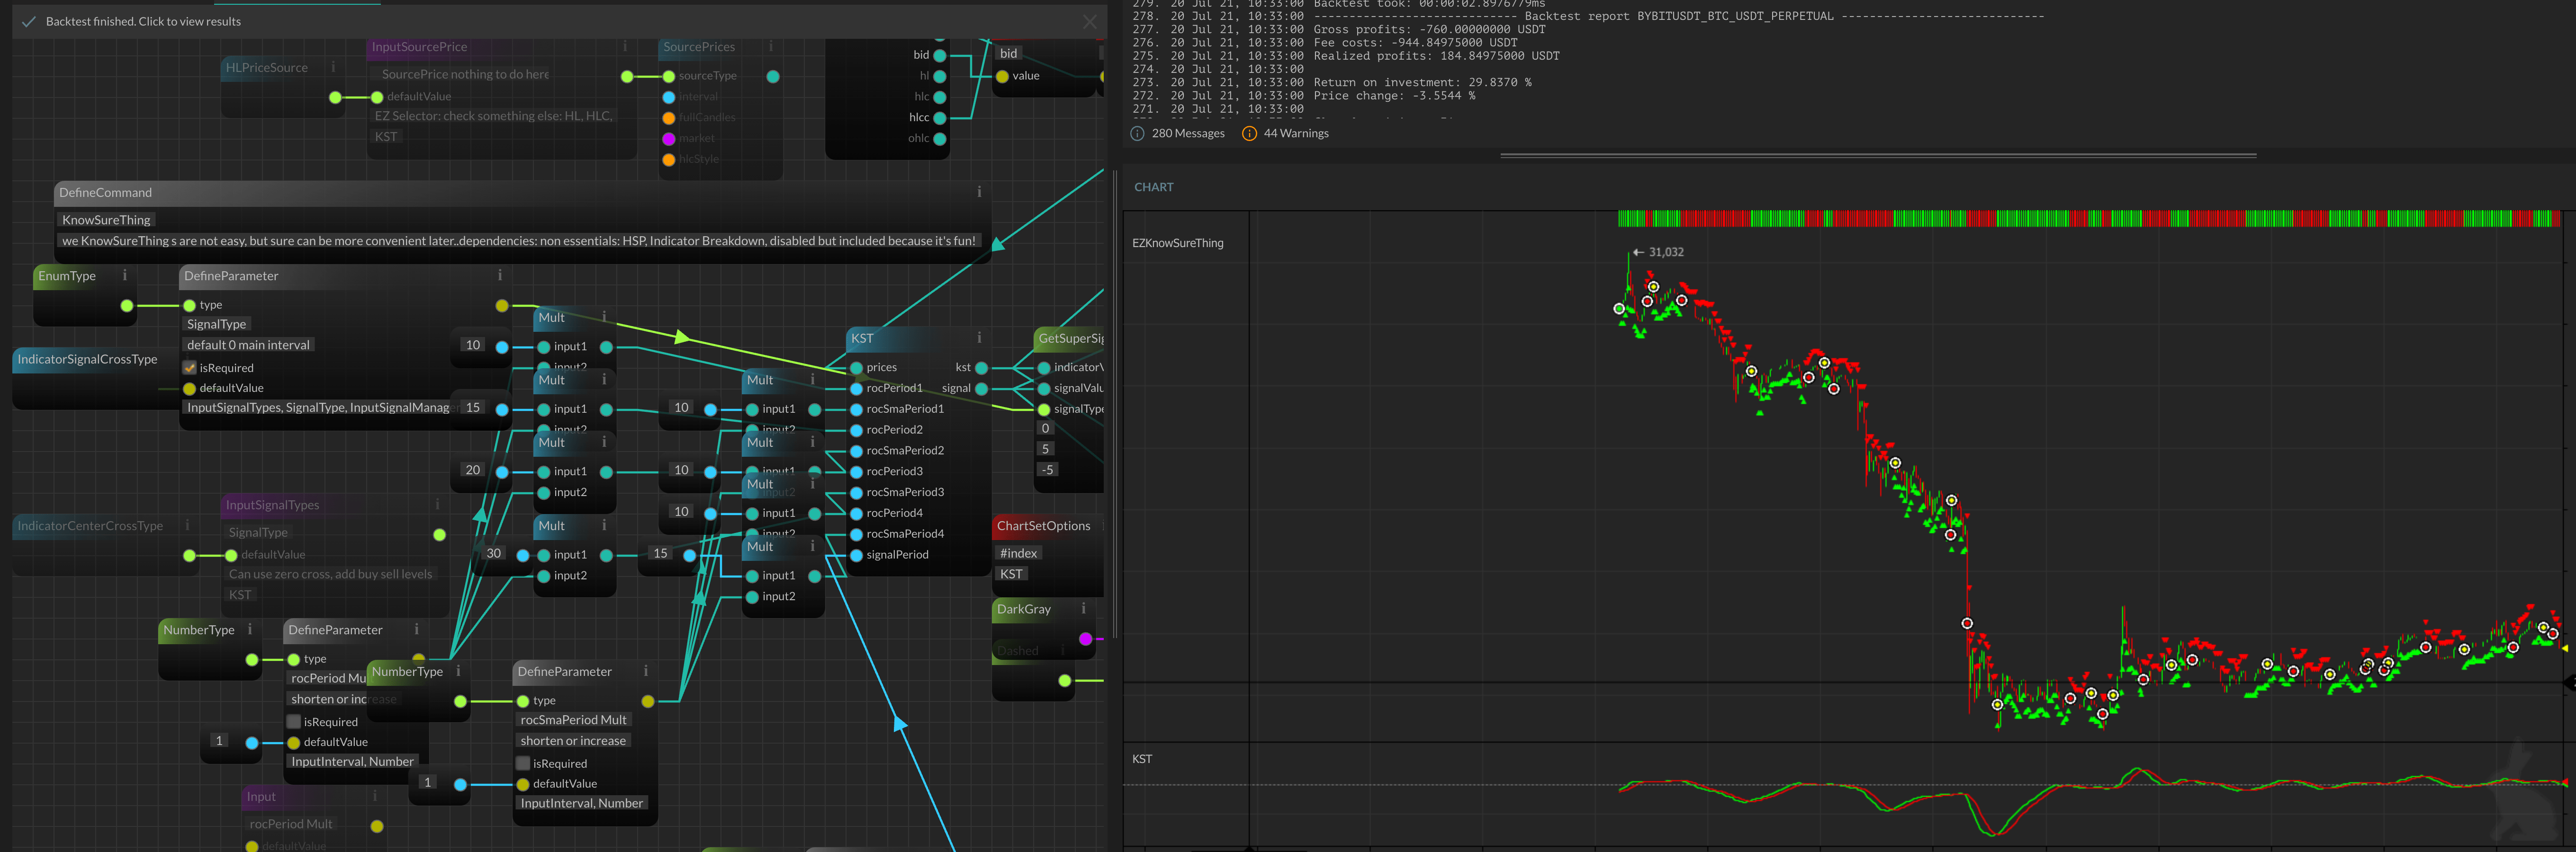Edit rocSmaPeriod Mult name field
Viewport: 2576px width, 852px height.
click(x=573, y=719)
